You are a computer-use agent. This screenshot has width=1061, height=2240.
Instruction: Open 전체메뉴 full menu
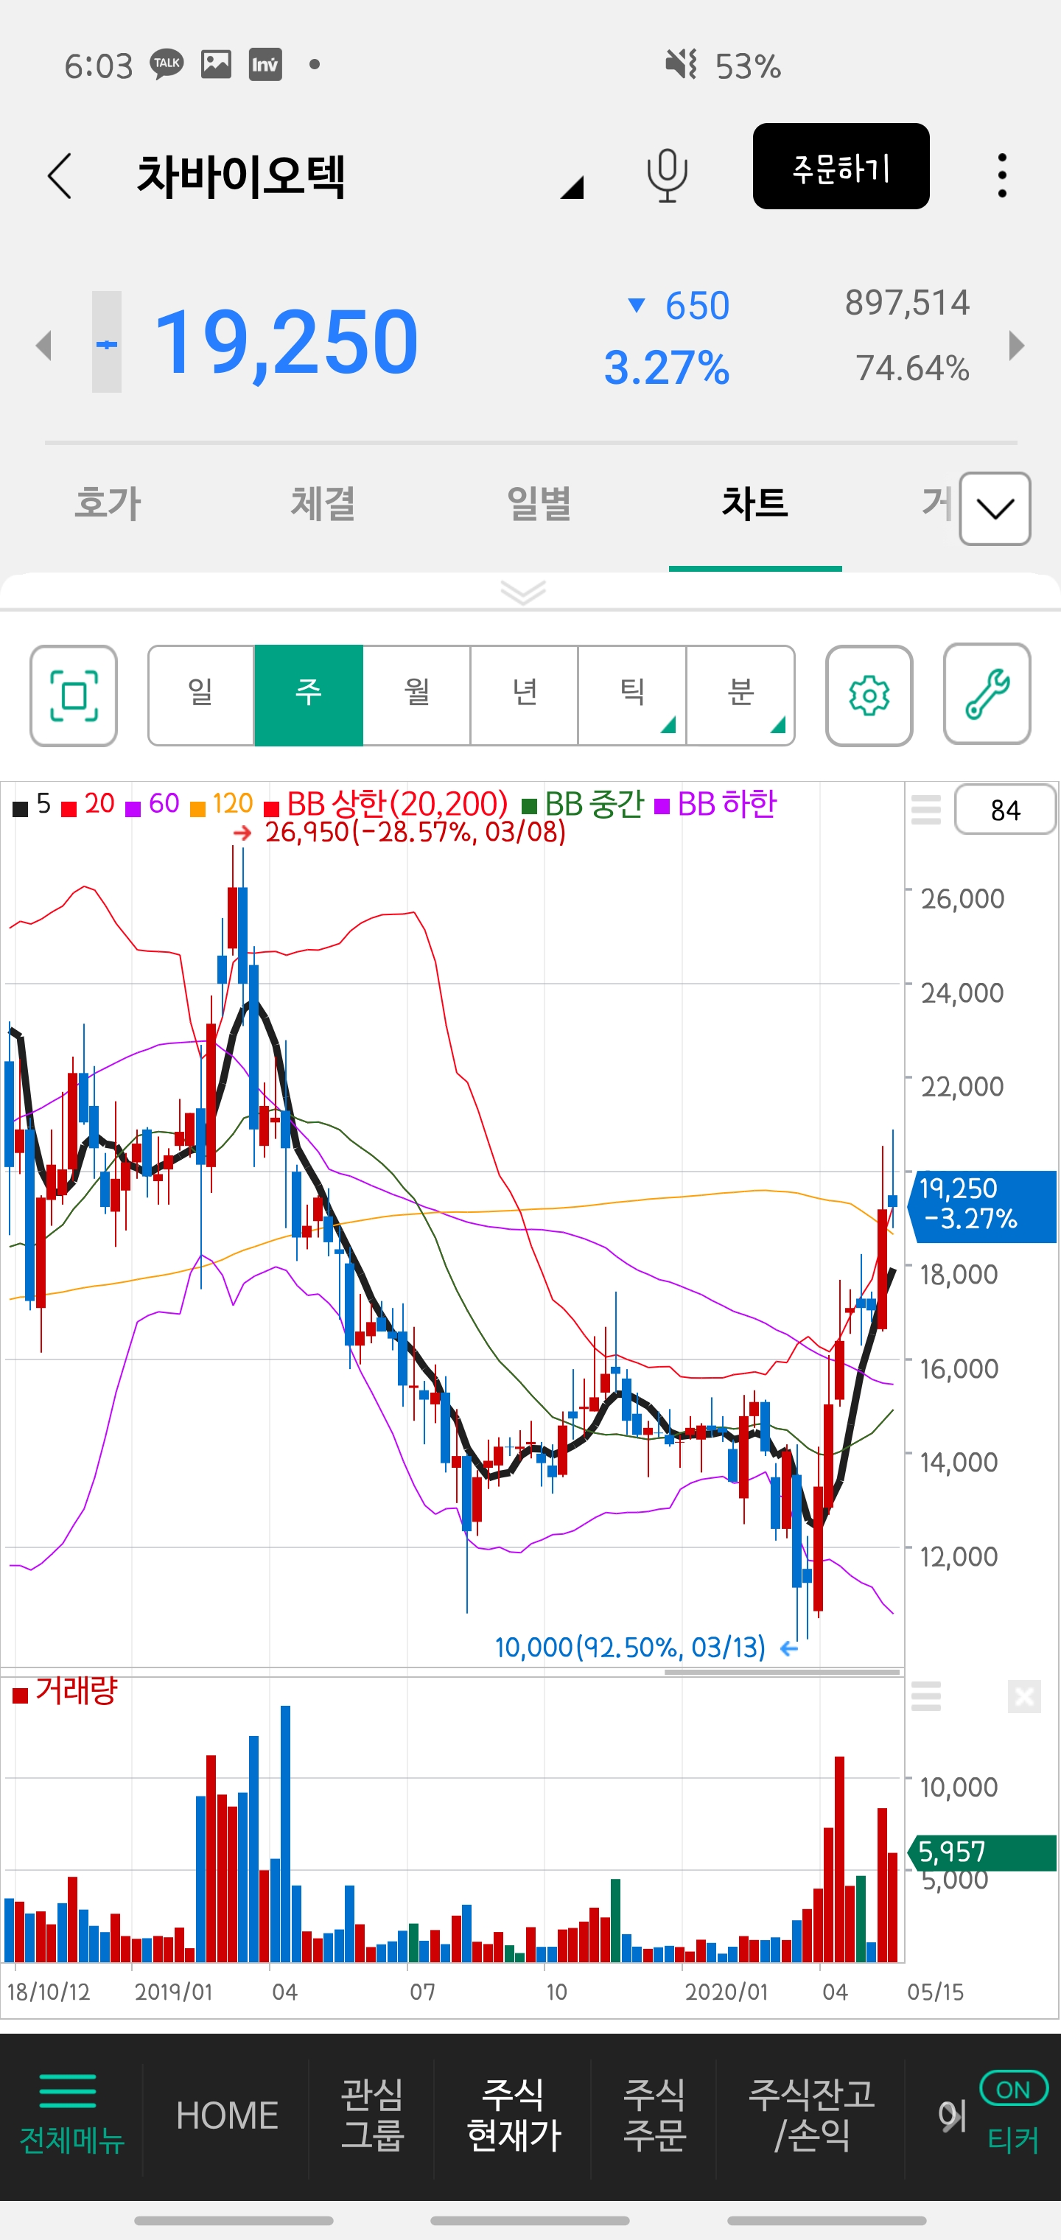pyautogui.click(x=71, y=2115)
